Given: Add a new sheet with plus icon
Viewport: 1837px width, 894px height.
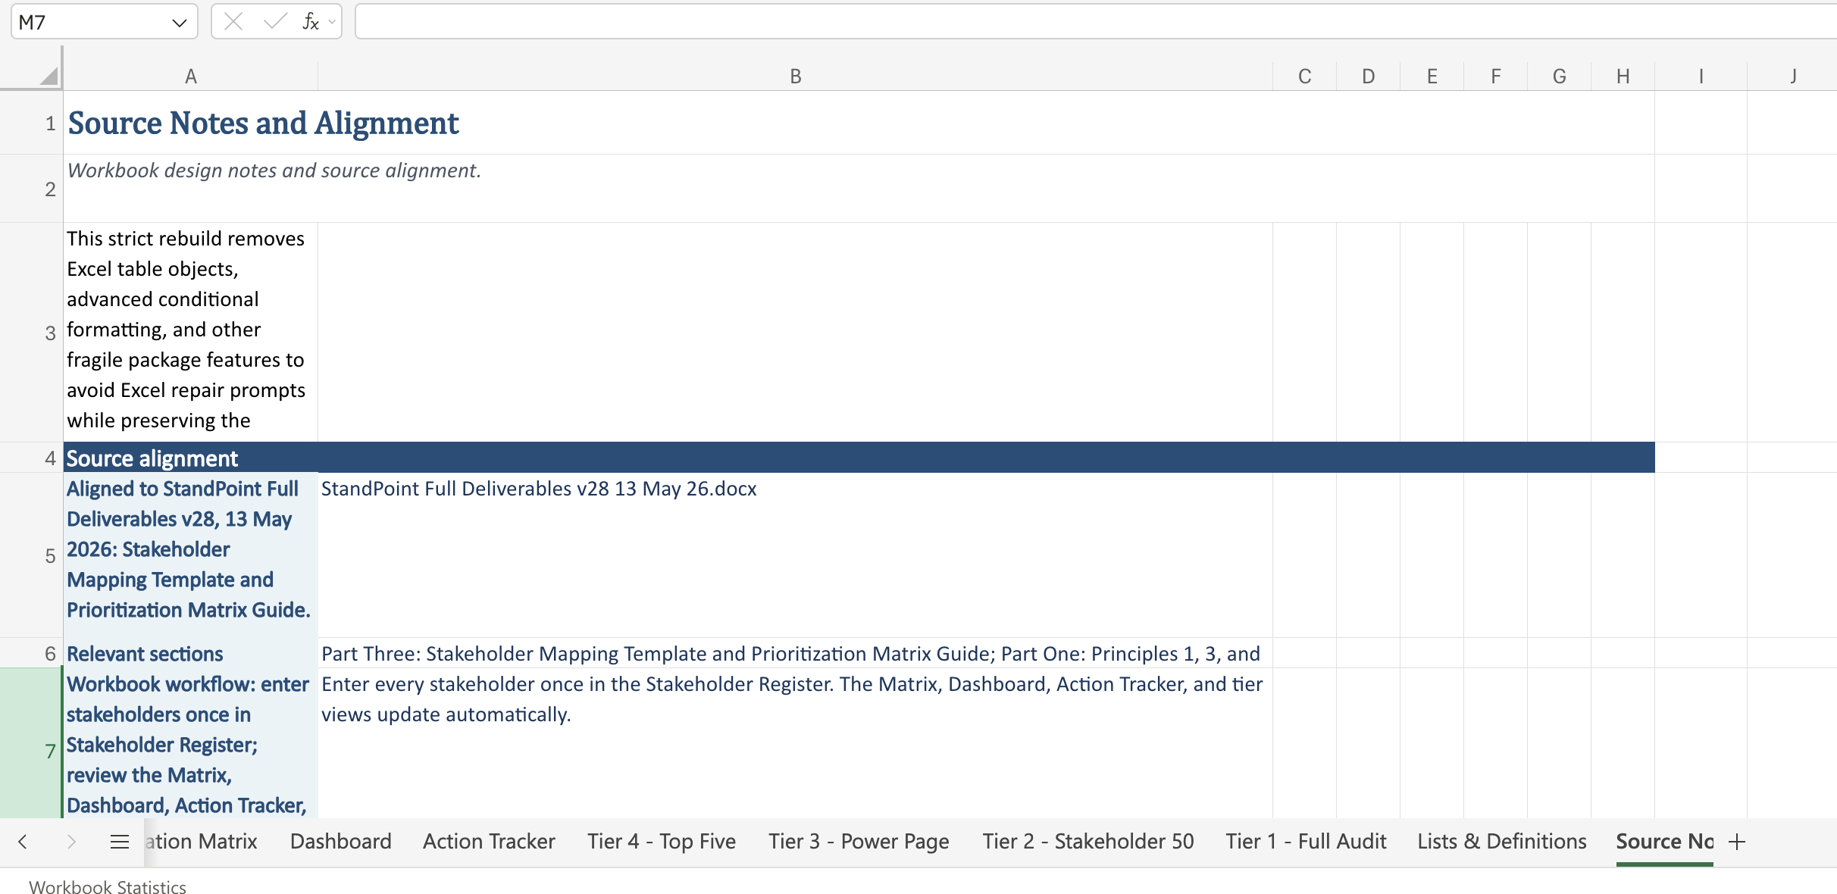Looking at the screenshot, I should click(1737, 841).
